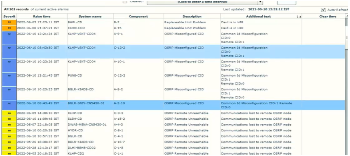The image size is (350, 156).
Task: Click the orange severity badge for BHPL-CD
Action: point(9,22)
